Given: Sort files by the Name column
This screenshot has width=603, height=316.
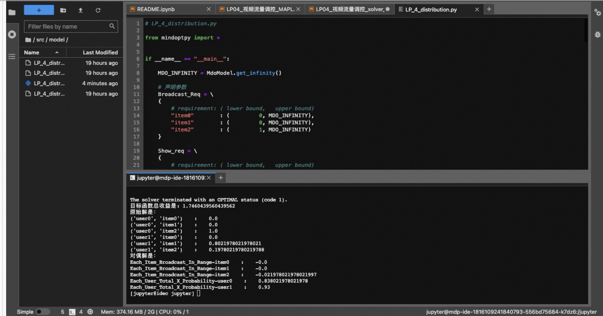Looking at the screenshot, I should [32, 52].
